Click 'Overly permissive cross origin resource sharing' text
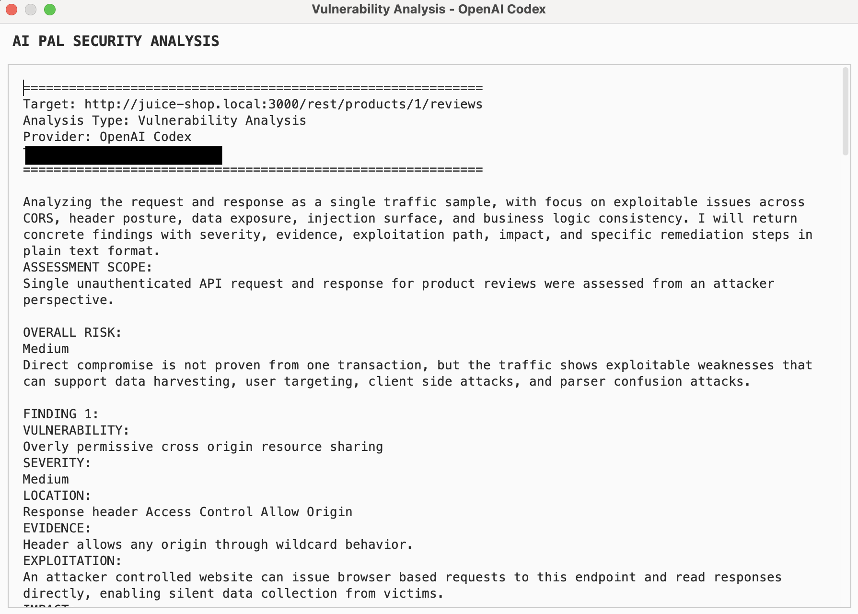This screenshot has height=614, width=858. pyautogui.click(x=203, y=447)
